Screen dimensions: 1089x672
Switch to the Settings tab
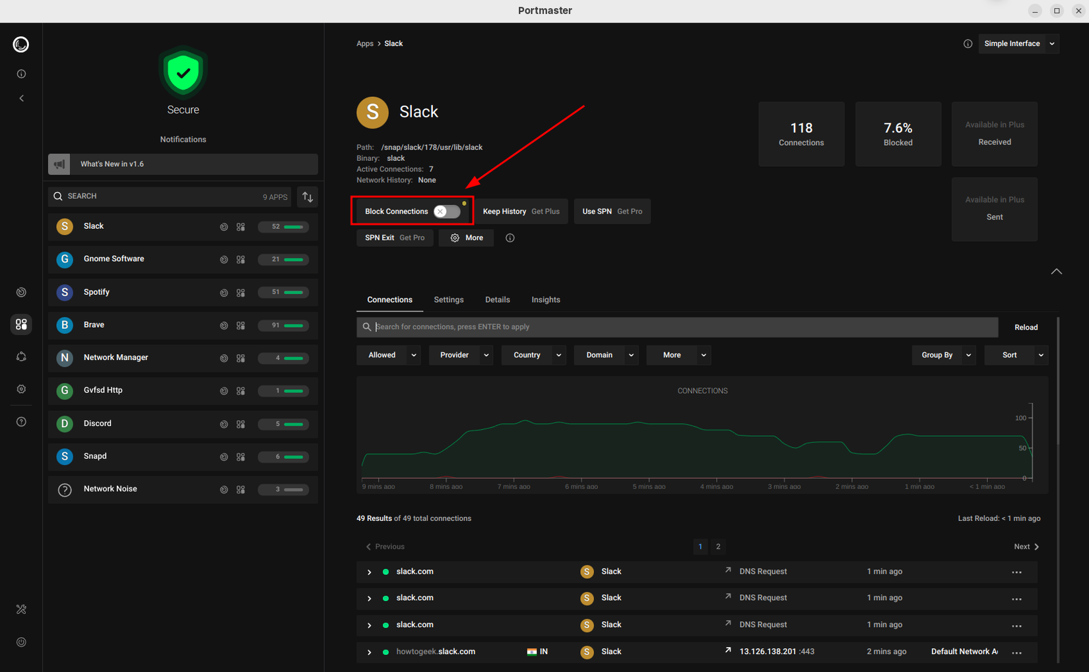pos(449,299)
